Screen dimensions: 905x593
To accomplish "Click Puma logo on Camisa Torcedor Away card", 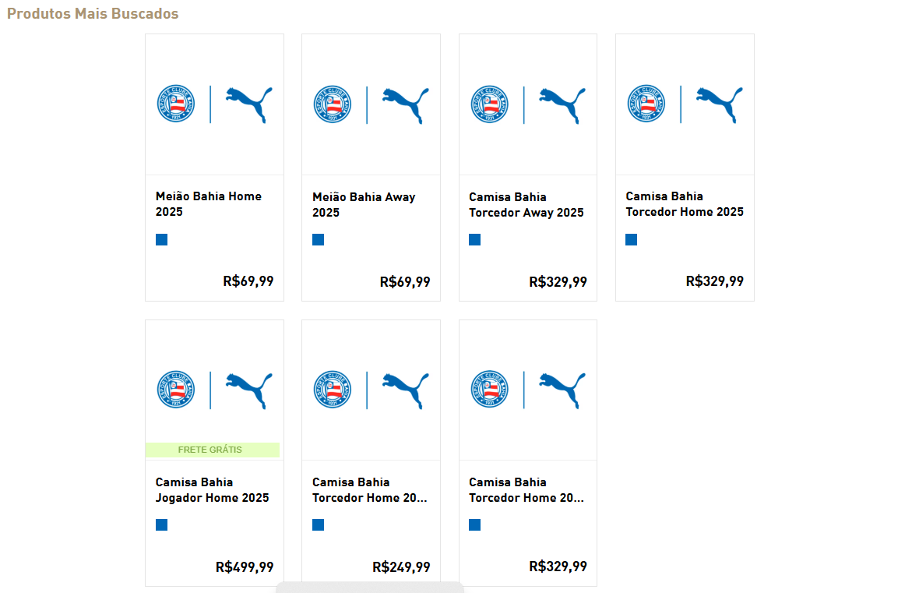I will tap(562, 104).
